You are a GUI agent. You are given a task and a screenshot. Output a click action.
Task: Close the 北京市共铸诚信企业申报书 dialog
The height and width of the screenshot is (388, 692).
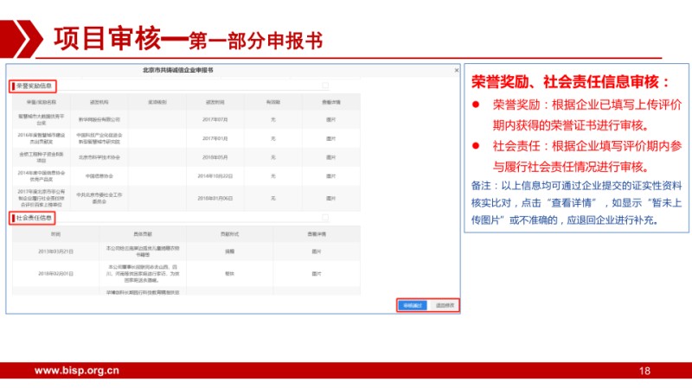(456, 68)
